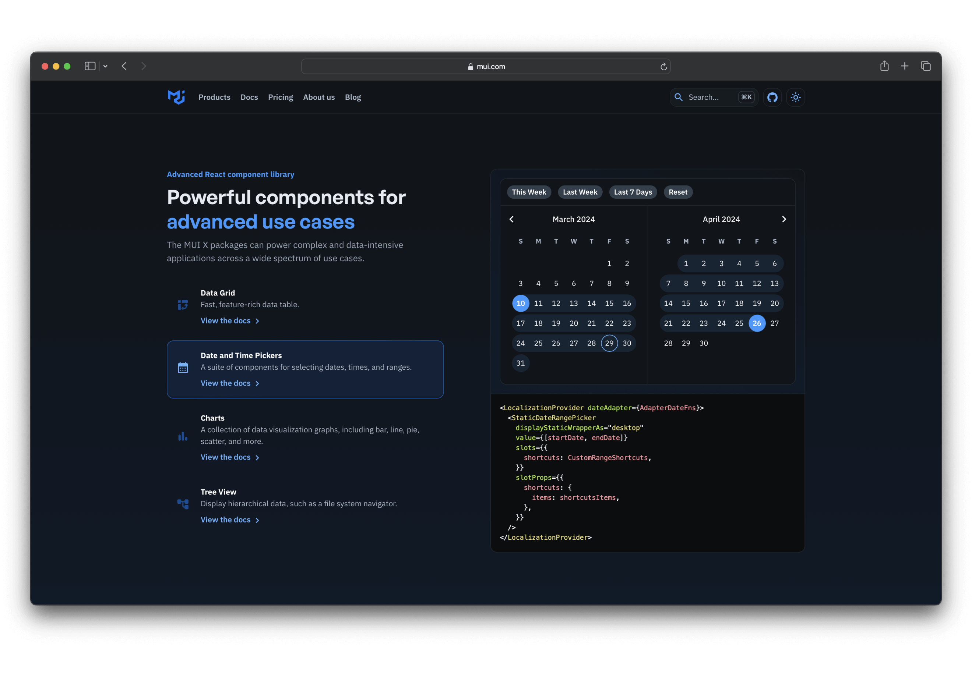Image resolution: width=972 pixels, height=677 pixels.
Task: Click the ⌘K shortcut badge
Action: click(x=746, y=97)
